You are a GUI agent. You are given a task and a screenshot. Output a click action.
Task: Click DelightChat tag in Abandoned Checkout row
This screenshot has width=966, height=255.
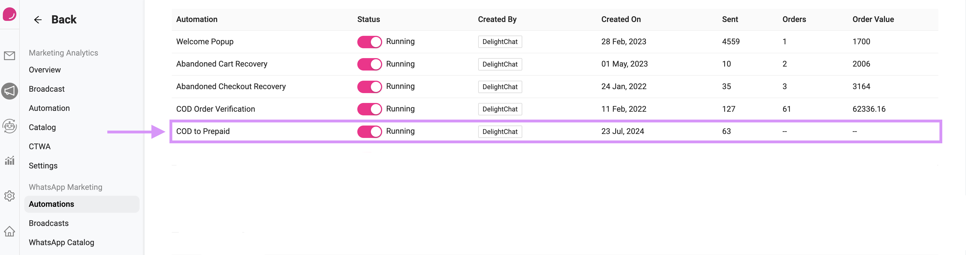pyautogui.click(x=500, y=87)
